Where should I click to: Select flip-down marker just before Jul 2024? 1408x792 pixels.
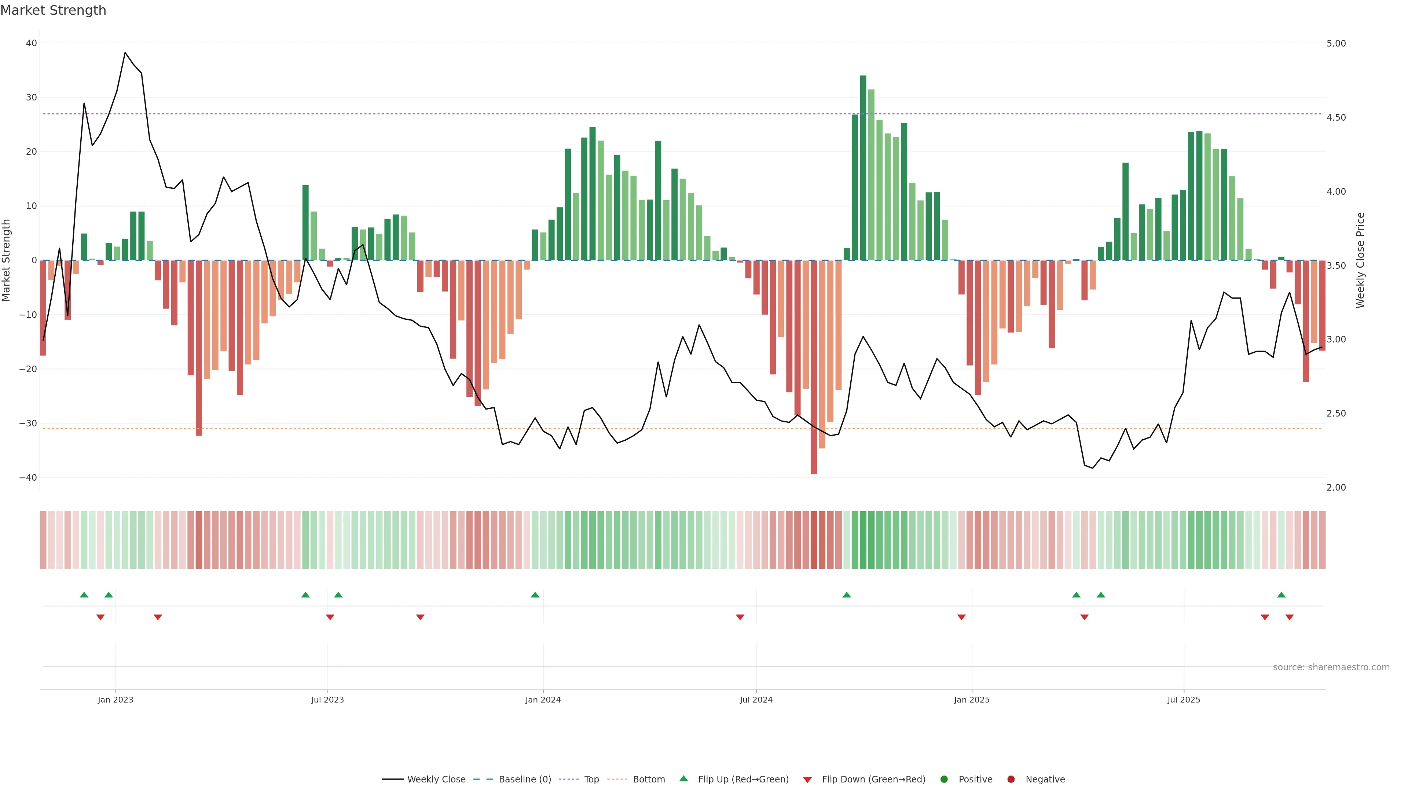coord(740,617)
